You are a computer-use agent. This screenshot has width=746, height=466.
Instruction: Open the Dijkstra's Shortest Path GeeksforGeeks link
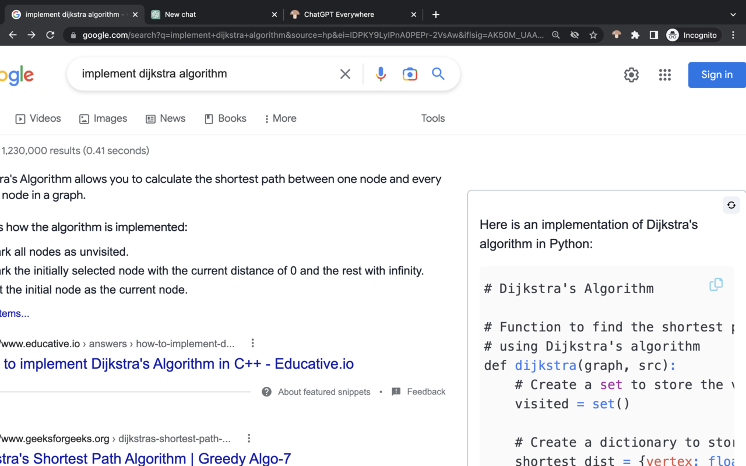[146, 458]
